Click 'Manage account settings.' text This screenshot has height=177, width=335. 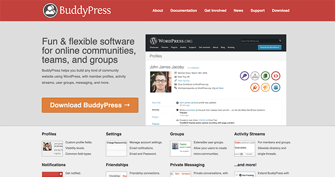[x=146, y=142]
